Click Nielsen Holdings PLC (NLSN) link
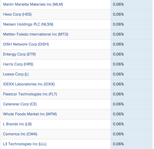154x149 pixels. [x=28, y=24]
